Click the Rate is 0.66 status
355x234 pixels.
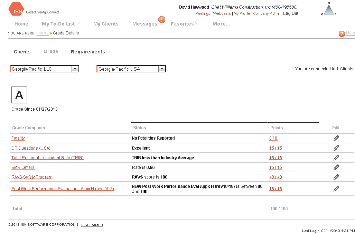click(143, 167)
